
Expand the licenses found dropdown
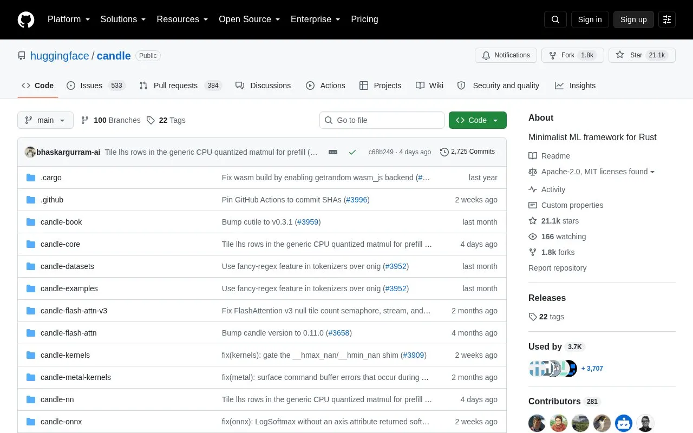[598, 172]
